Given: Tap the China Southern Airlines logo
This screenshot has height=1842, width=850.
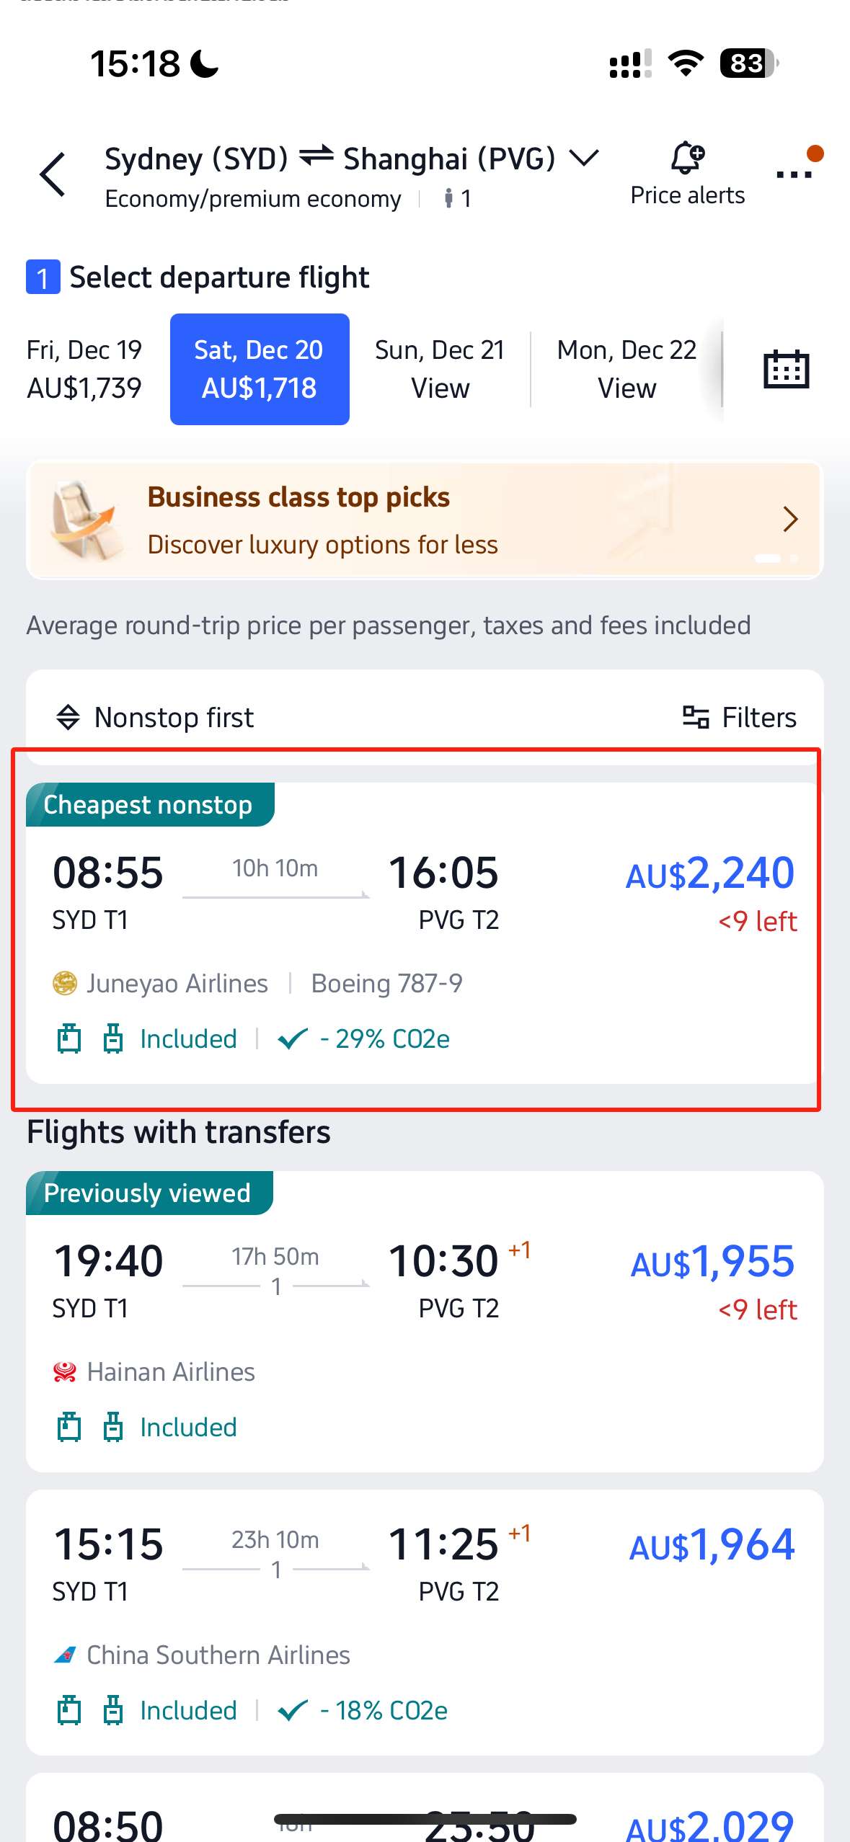Looking at the screenshot, I should click(x=66, y=1655).
